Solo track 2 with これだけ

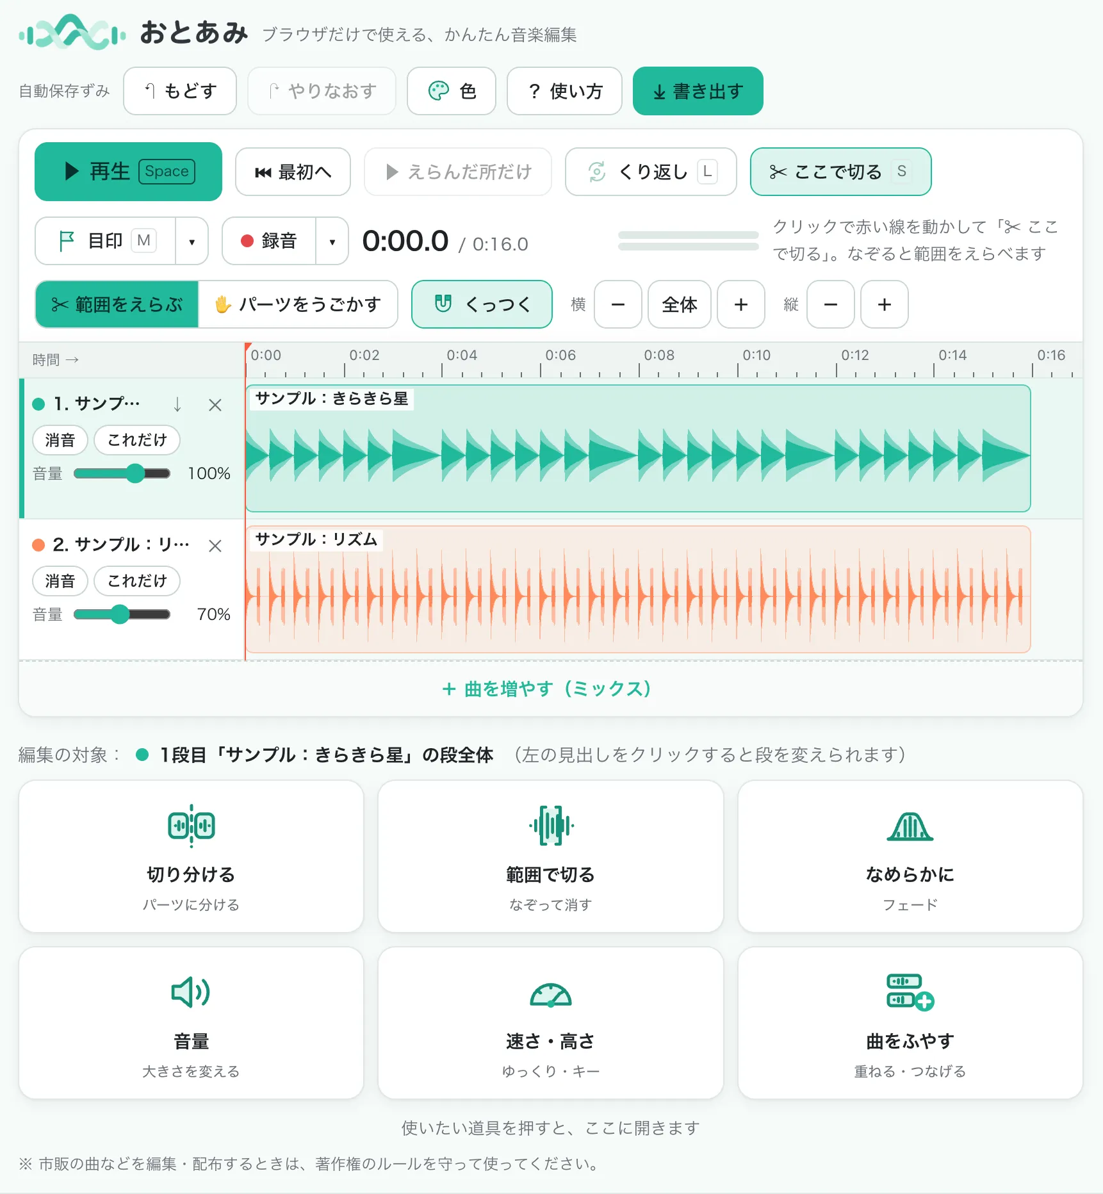pyautogui.click(x=137, y=581)
